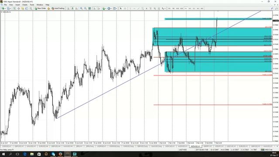Select the trendline drawing tool
Viewport: 279px width, 157px height.
coord(138,8)
